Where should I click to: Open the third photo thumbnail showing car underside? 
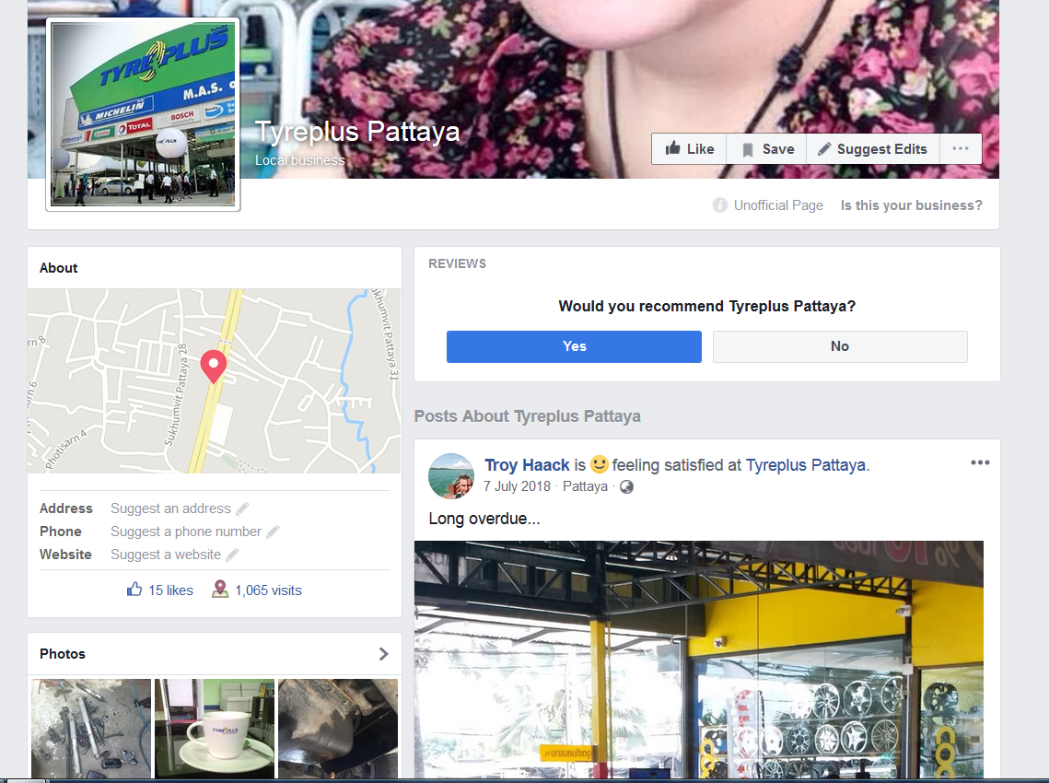[x=338, y=728]
